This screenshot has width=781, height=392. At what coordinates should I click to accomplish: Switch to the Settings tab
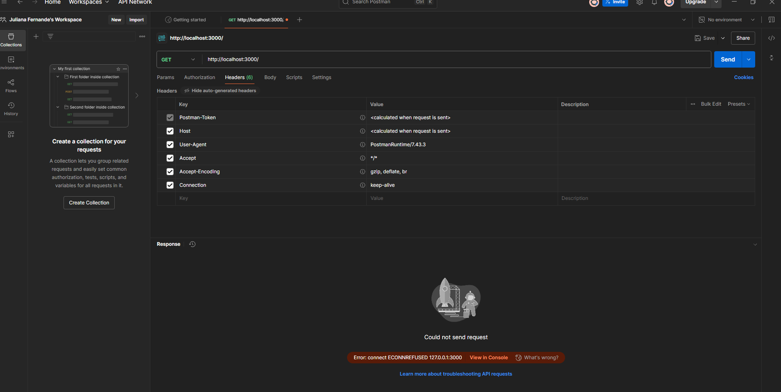pos(322,77)
